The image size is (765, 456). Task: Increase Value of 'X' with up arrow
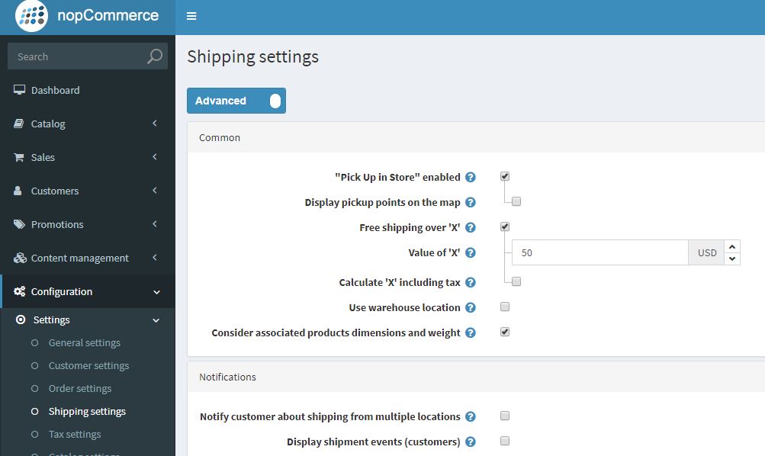732,246
